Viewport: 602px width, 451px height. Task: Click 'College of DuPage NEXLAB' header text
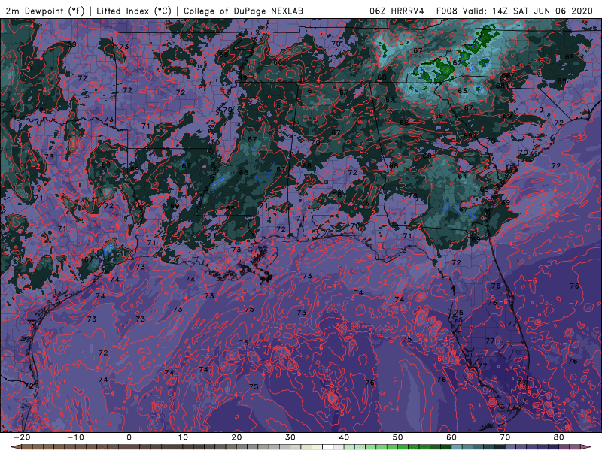coord(243,11)
